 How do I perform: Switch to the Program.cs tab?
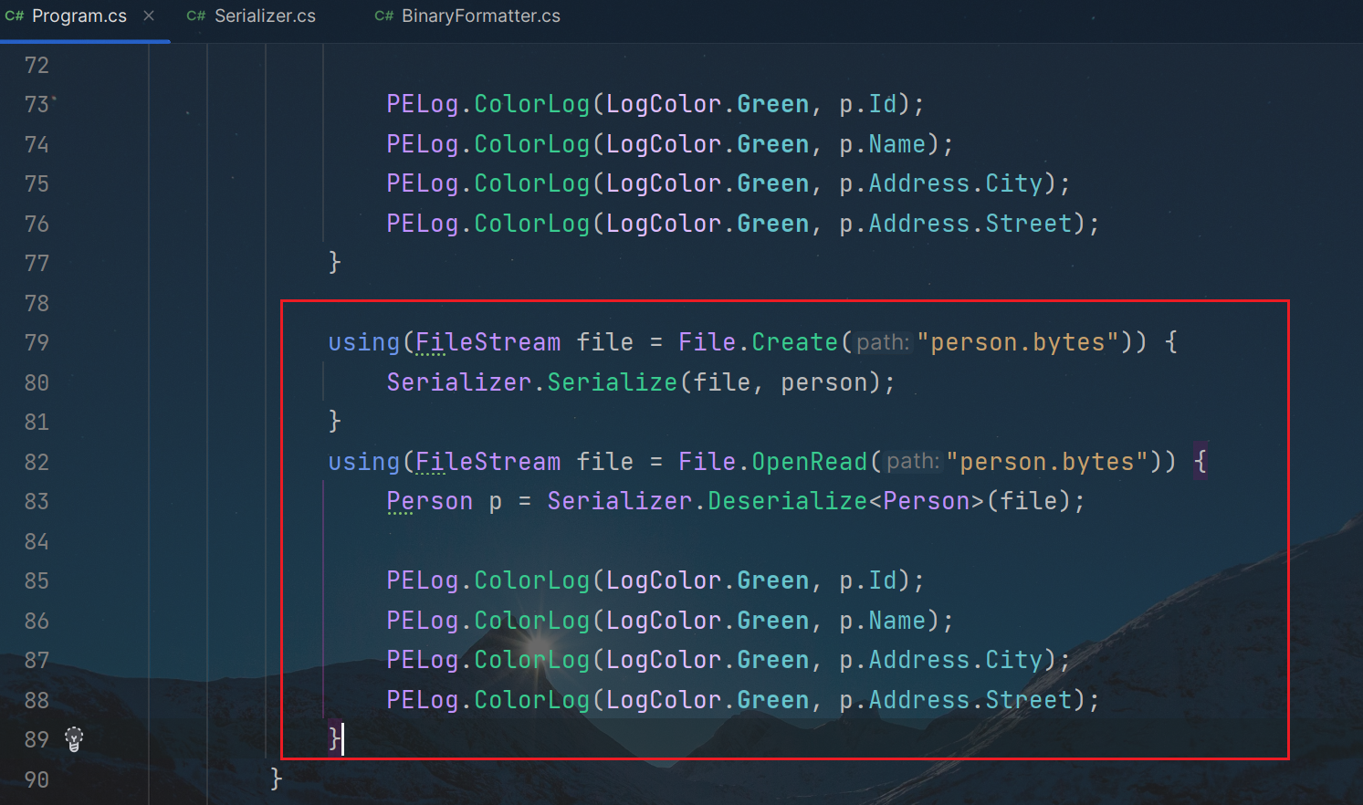pyautogui.click(x=79, y=16)
